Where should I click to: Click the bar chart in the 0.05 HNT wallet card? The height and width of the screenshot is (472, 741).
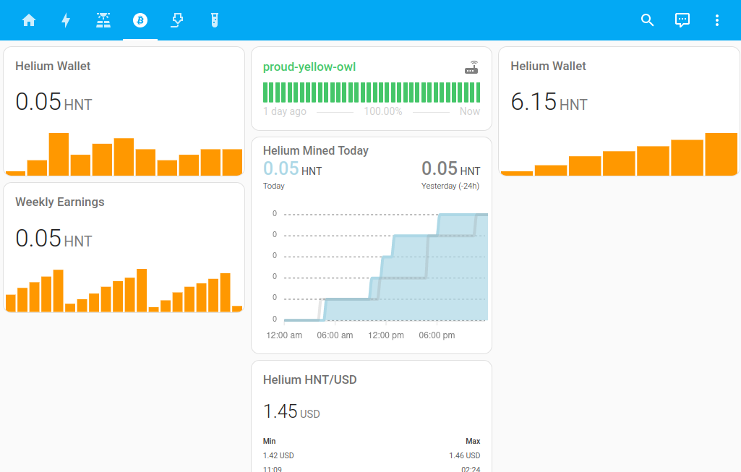pos(124,154)
